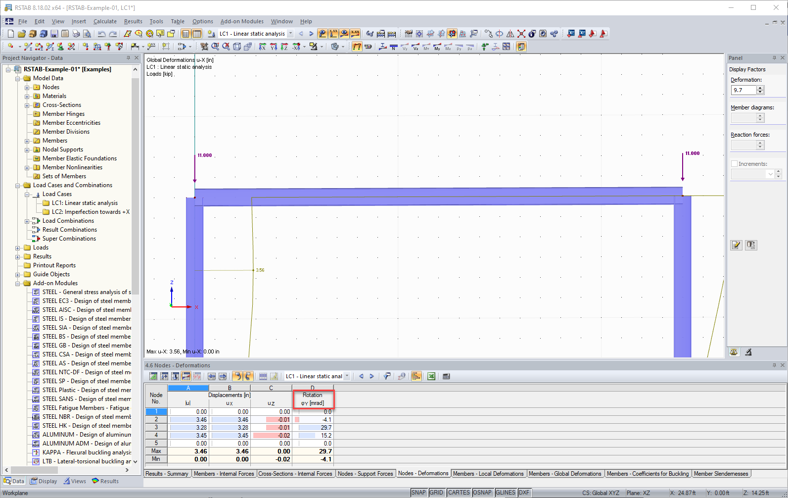Image resolution: width=788 pixels, height=498 pixels.
Task: Click the filter funnel icon in table toolbar
Action: 387,376
